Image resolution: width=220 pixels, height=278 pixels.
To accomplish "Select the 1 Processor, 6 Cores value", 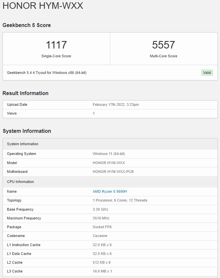I will pyautogui.click(x=120, y=200).
